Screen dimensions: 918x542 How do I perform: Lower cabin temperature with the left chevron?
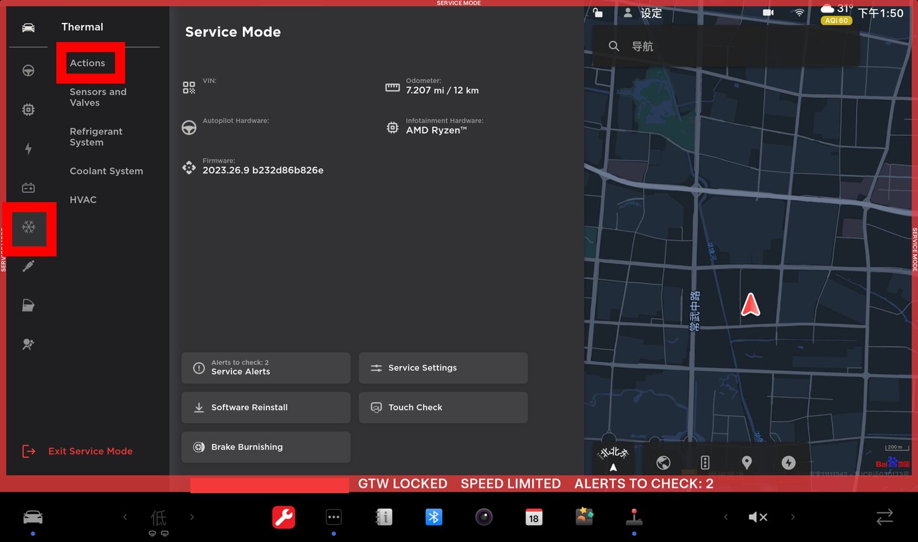[125, 517]
